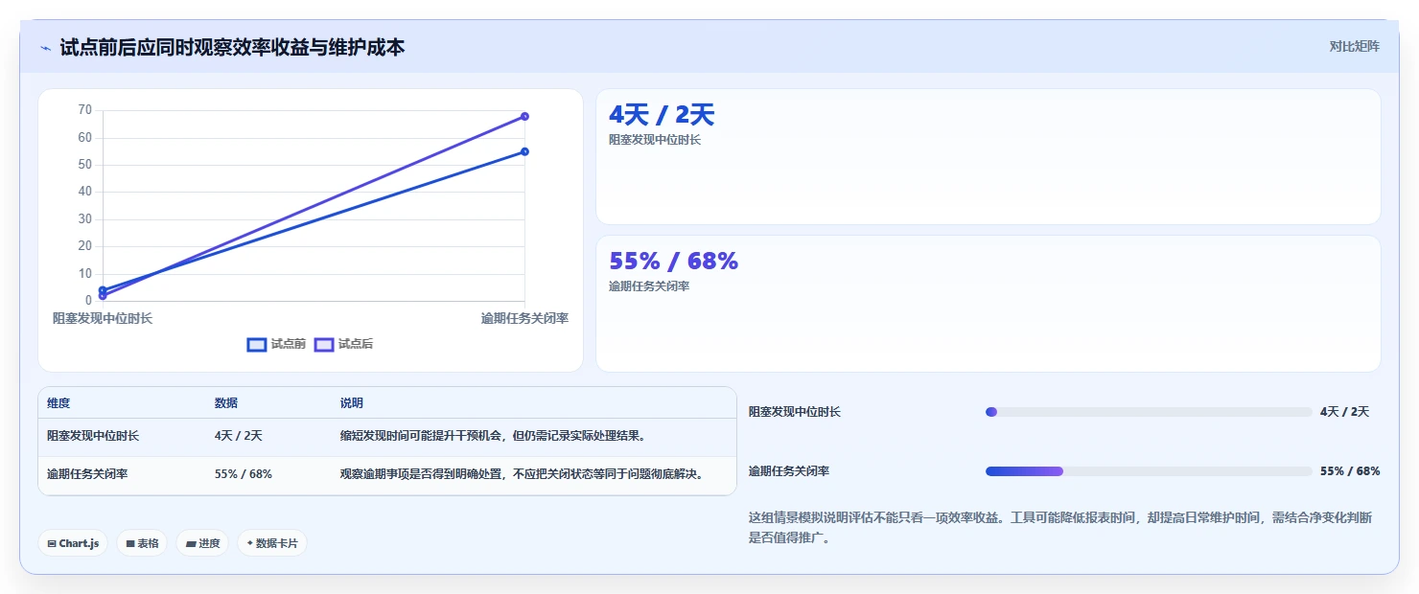Click the Chart.js chip
This screenshot has height=594, width=1419.
(x=73, y=543)
